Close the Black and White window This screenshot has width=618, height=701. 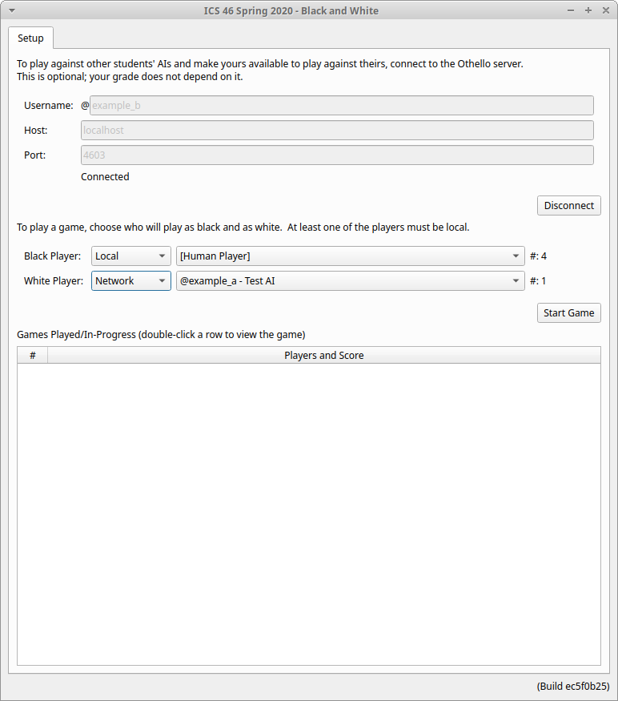click(606, 10)
